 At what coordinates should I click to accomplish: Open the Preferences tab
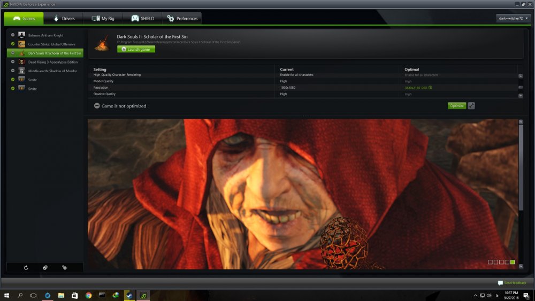tap(182, 18)
